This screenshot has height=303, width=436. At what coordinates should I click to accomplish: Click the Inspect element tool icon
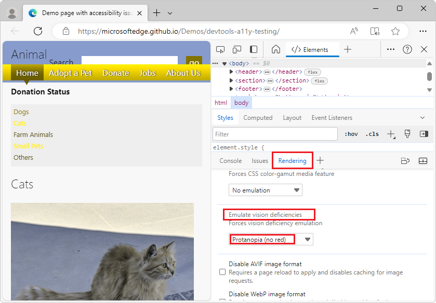pos(220,50)
